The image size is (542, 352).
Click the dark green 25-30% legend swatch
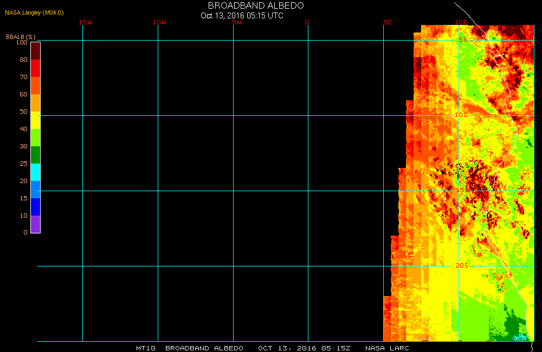35,155
